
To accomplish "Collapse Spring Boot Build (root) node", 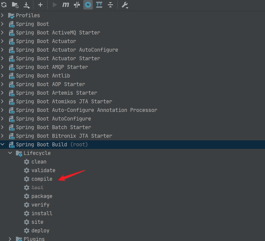I will click(3, 145).
